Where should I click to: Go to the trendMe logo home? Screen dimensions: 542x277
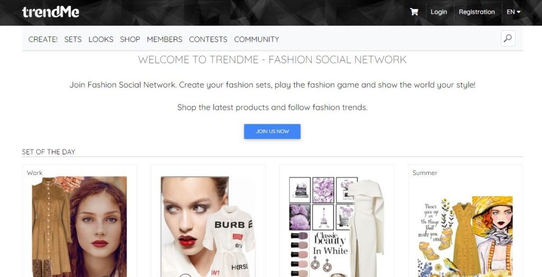(51, 12)
